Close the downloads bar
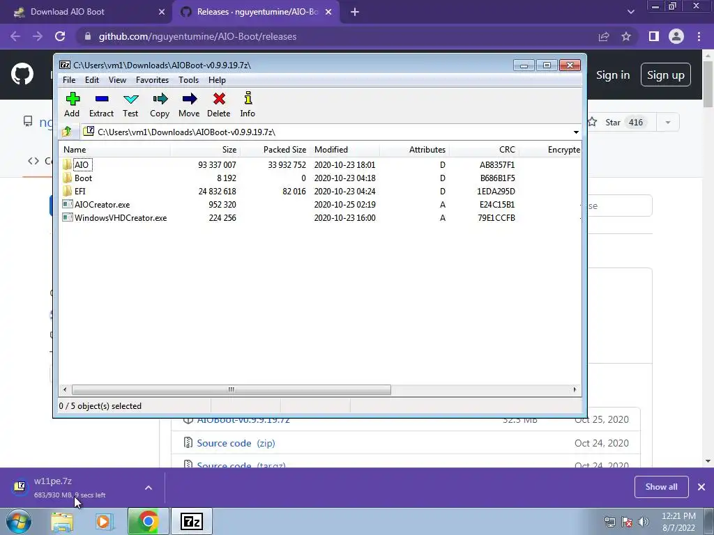714x535 pixels. point(701,487)
